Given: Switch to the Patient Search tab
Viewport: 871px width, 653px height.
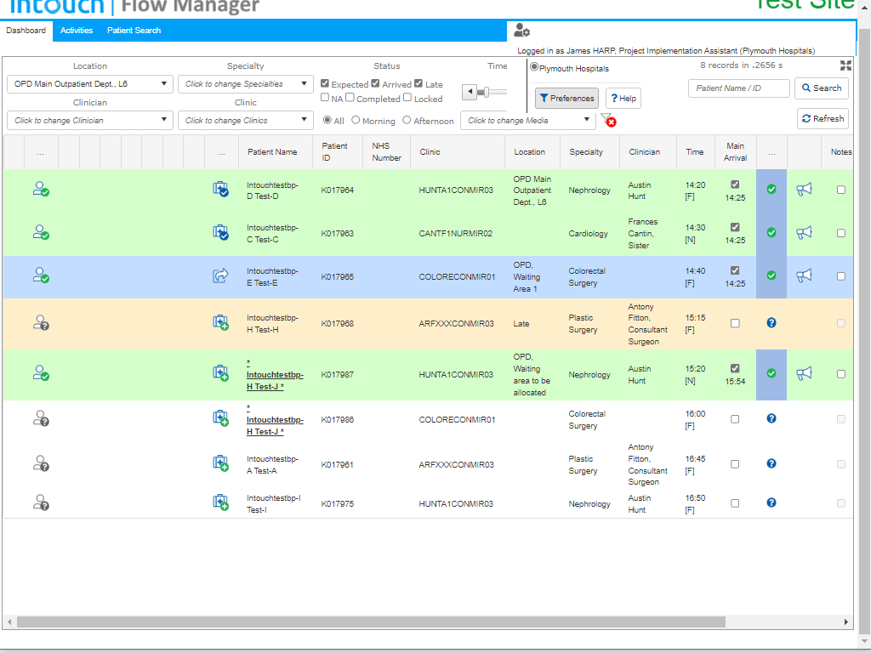Looking at the screenshot, I should 134,31.
